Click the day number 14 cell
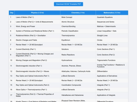This screenshot has width=137, height=102. click(12, 81)
